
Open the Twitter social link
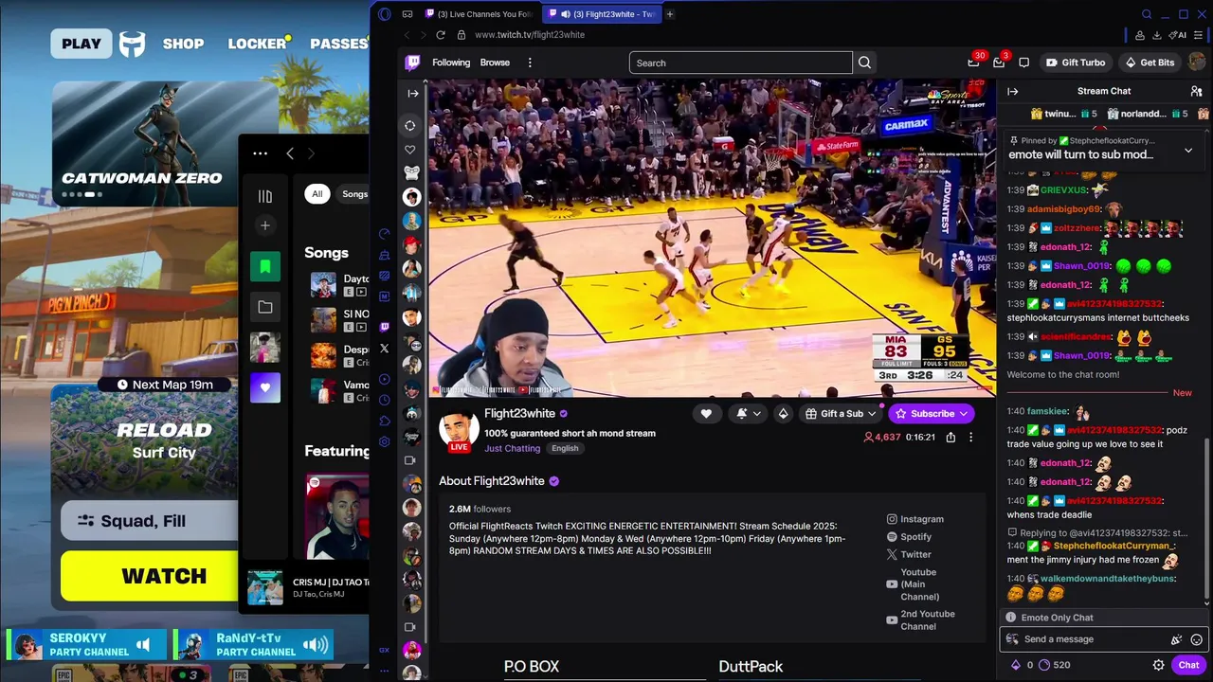[909, 554]
